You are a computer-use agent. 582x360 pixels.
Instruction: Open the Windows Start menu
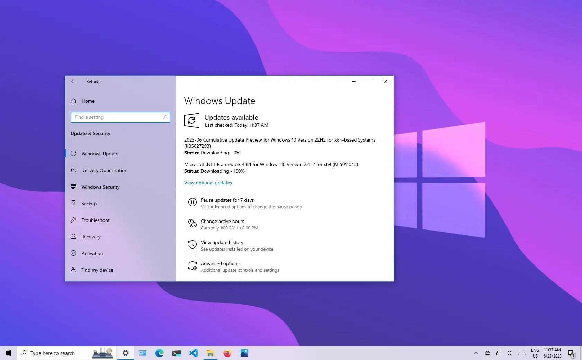(x=8, y=353)
